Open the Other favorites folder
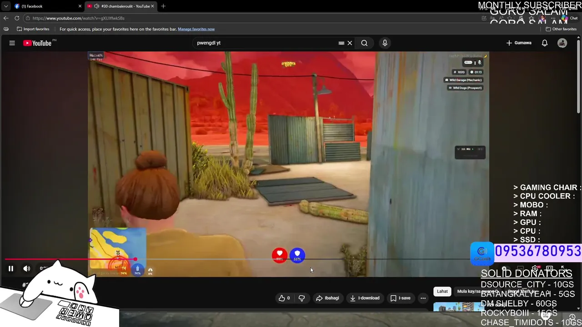Viewport: 582px width, 327px height. pos(561,29)
